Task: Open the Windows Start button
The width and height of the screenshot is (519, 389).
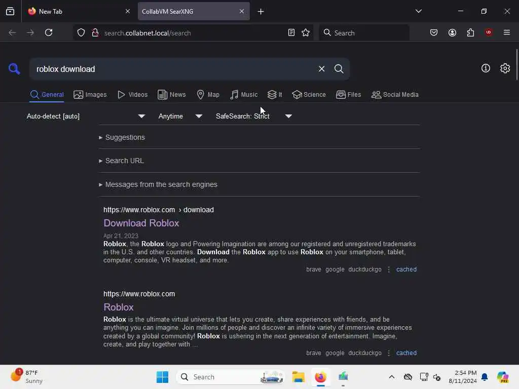Action: click(x=162, y=377)
